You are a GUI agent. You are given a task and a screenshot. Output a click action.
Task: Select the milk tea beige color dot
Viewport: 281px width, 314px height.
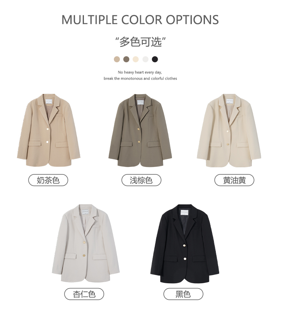[x=117, y=59]
